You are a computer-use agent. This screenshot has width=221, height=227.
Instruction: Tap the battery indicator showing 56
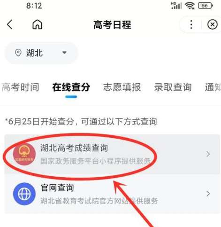coord(205,6)
